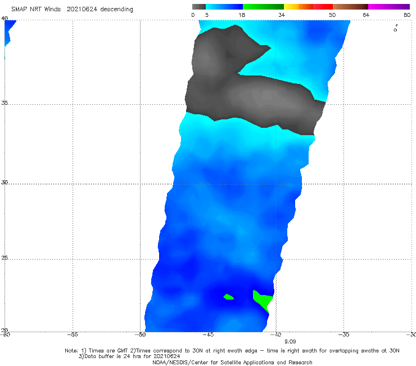Screen dimensions: 416x366
Task: Click the longitude label '-55'
Action: (73, 334)
